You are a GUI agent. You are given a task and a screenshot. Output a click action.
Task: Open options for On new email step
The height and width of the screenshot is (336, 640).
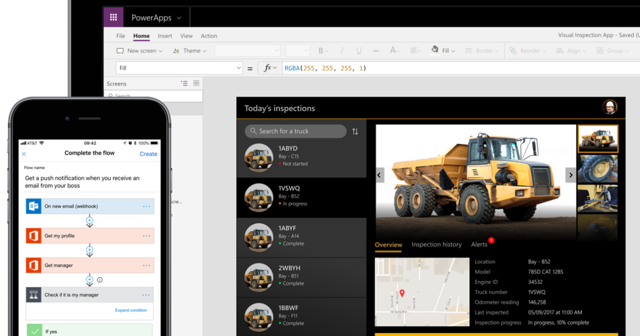pyautogui.click(x=146, y=206)
